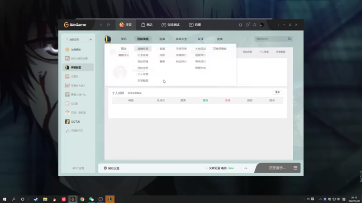Select 国服排行 in the dropdown menu
Image resolution: width=362 pixels, height=203 pixels.
click(x=200, y=55)
